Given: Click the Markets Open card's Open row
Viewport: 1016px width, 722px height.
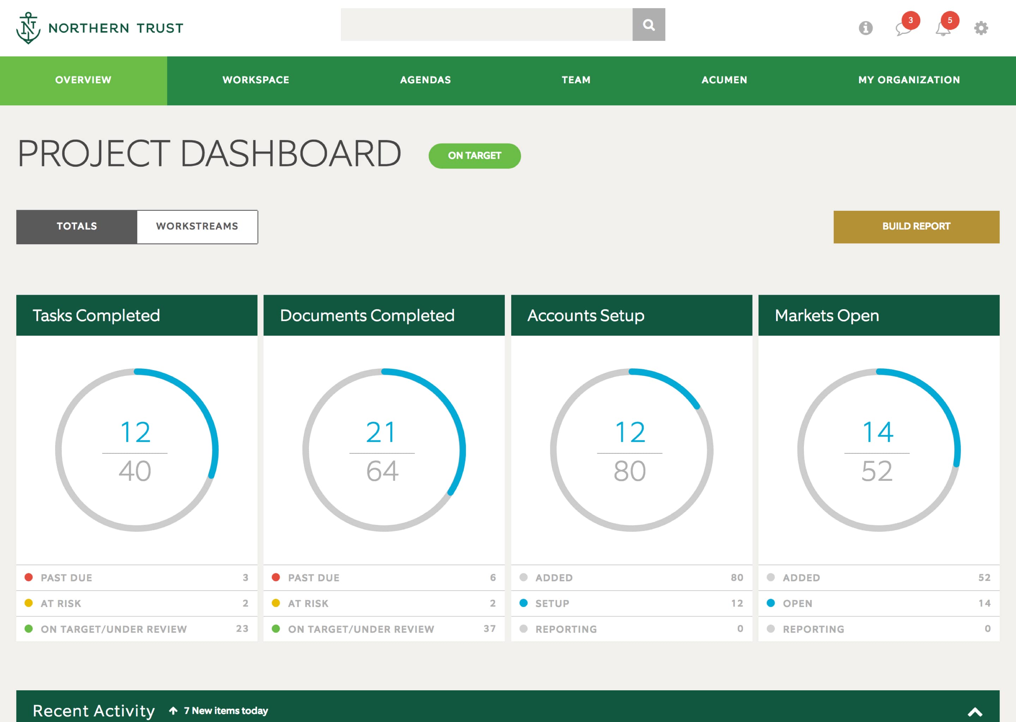Looking at the screenshot, I should (x=878, y=603).
